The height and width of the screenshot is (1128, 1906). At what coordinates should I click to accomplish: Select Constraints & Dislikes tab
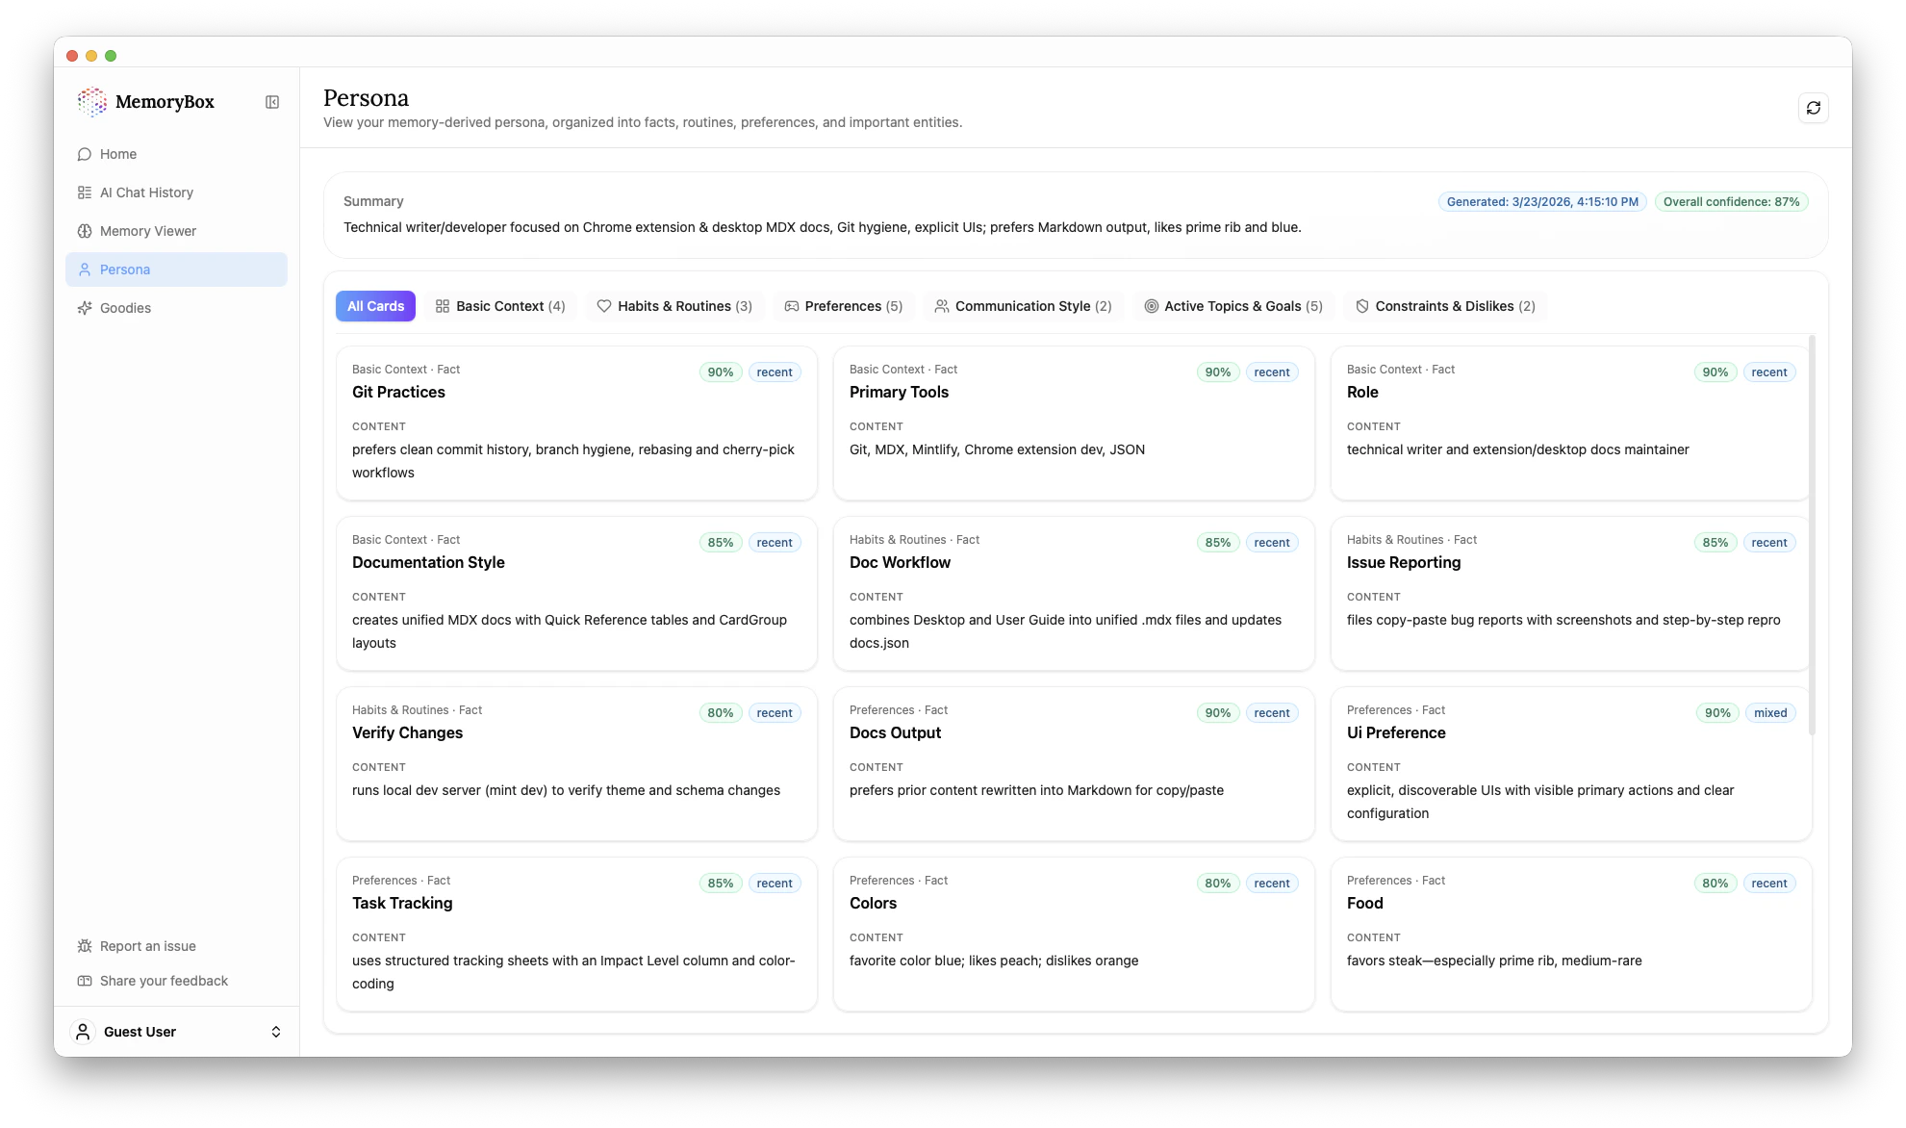click(x=1444, y=306)
